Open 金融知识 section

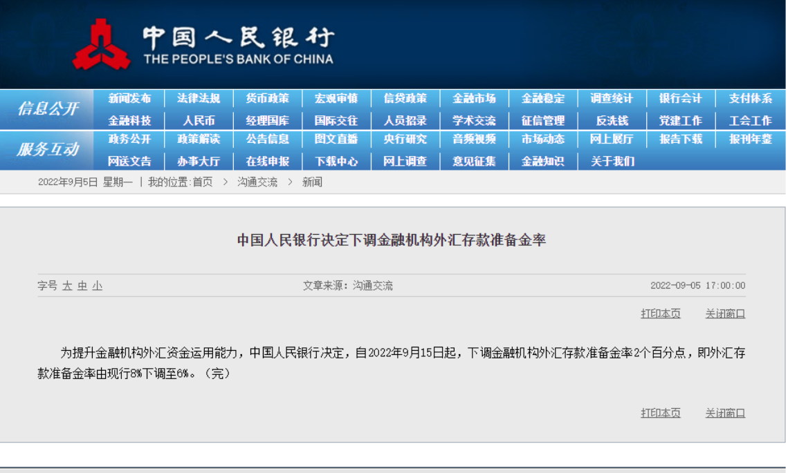tap(543, 161)
